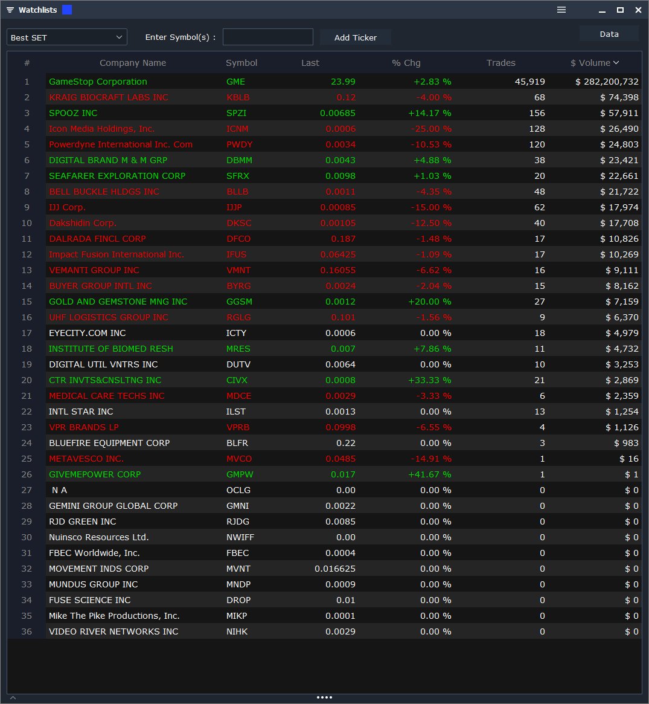
Task: Sort by Company Name column header
Action: pyautogui.click(x=133, y=63)
